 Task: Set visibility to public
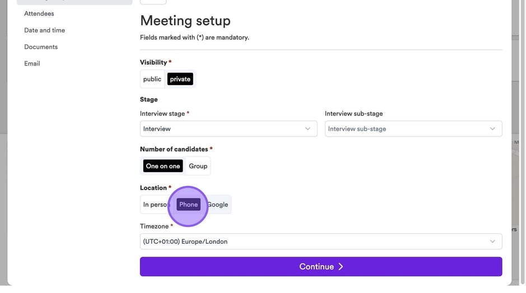pyautogui.click(x=152, y=79)
